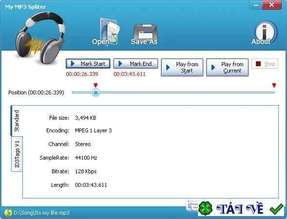The image size is (287, 219).
Task: Click the My MP3 Spliter window title
Action: tap(25, 7)
